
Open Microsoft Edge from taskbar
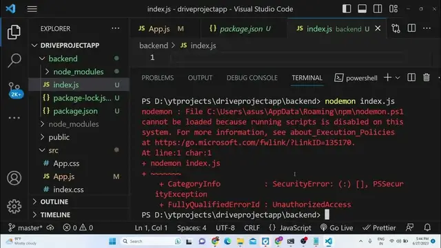coord(227,241)
